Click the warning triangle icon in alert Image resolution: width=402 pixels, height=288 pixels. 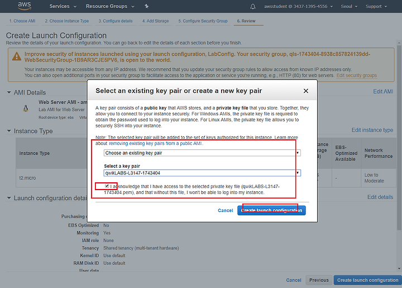click(x=17, y=56)
